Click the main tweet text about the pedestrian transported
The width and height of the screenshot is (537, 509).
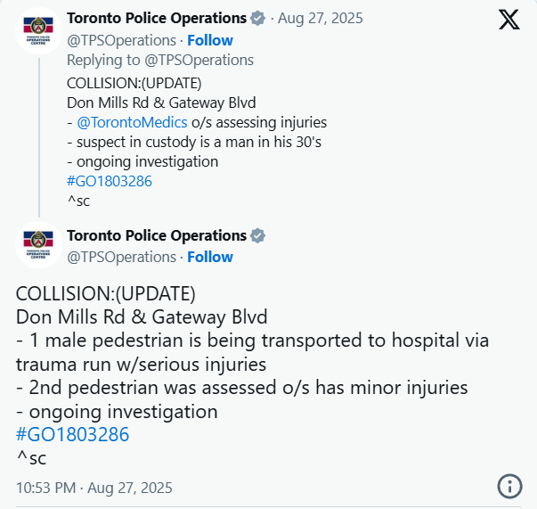[x=252, y=341]
